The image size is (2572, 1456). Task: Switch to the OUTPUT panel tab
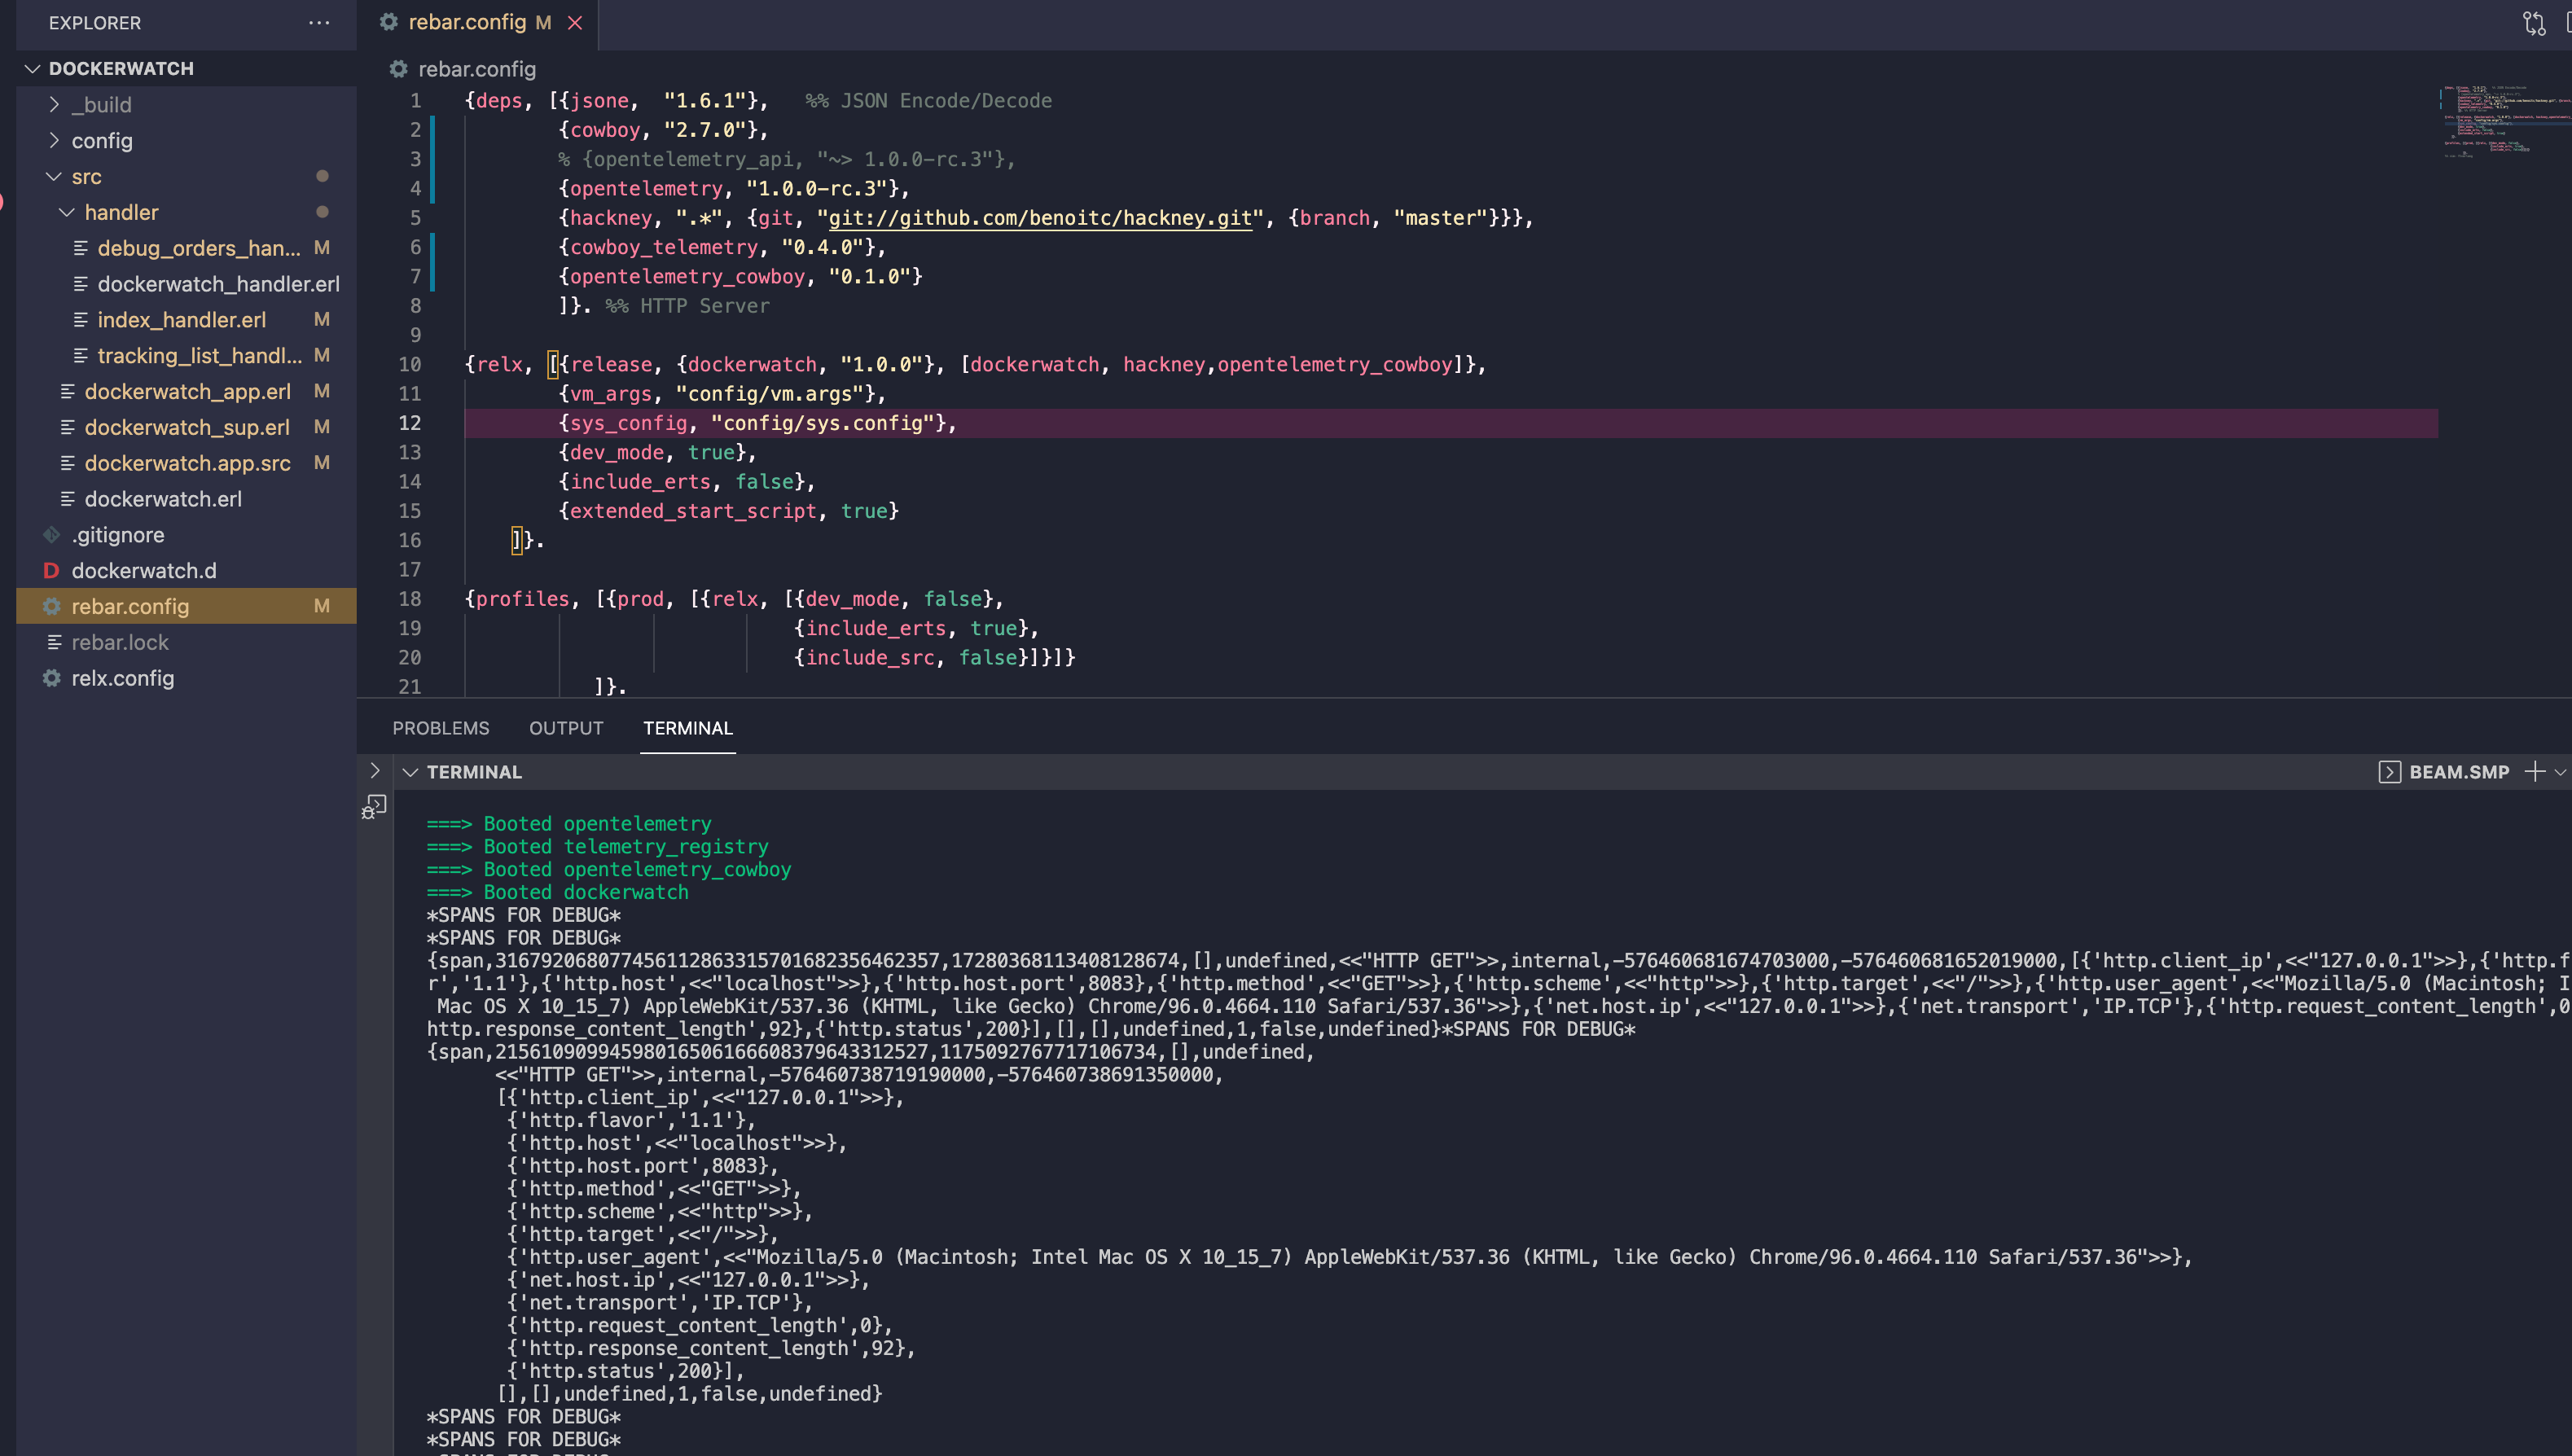(x=566, y=728)
